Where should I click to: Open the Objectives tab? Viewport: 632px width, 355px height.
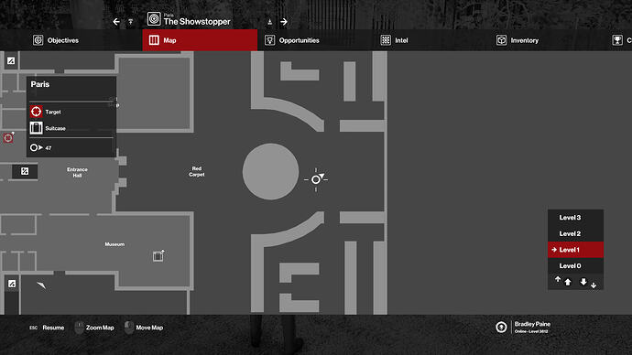coord(56,40)
